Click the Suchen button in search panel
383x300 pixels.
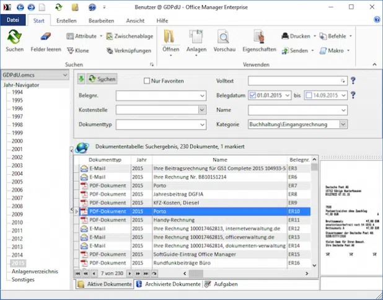coord(102,79)
